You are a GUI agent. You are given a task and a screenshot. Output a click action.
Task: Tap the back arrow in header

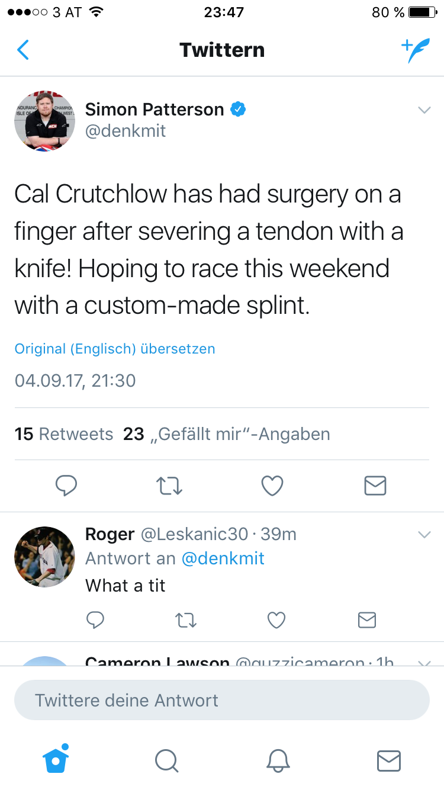click(23, 50)
